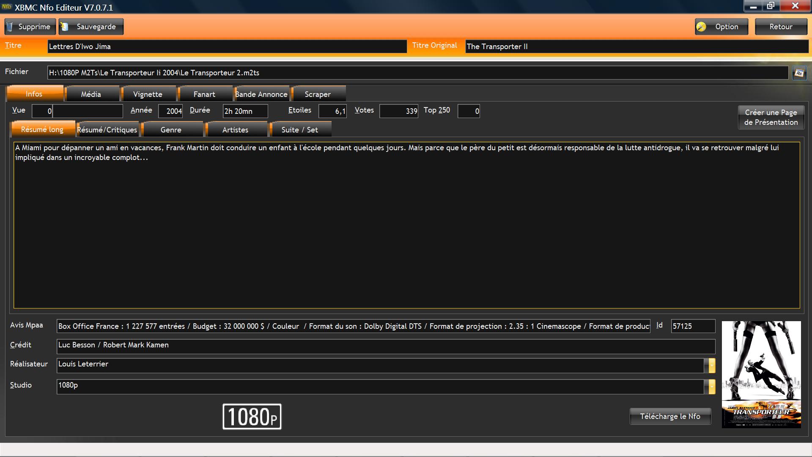Click Télécharge le Nfo button

tap(670, 416)
